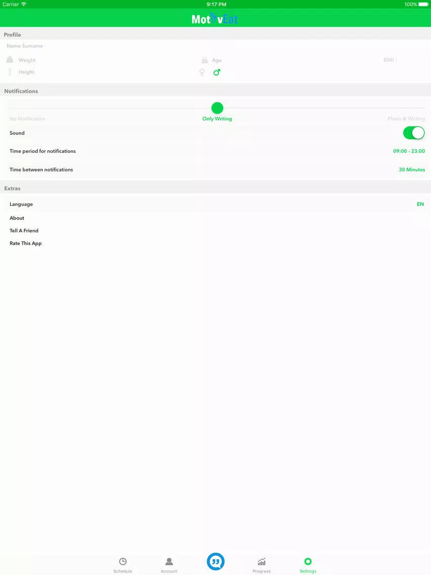431x575 pixels.
Task: Tap the blue quote bubble icon
Action: point(215,561)
